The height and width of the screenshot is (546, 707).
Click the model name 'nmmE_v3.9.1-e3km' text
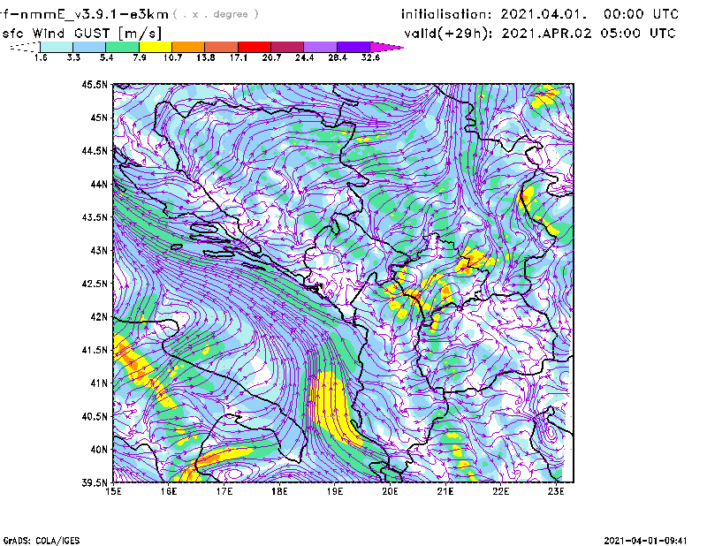tap(95, 14)
